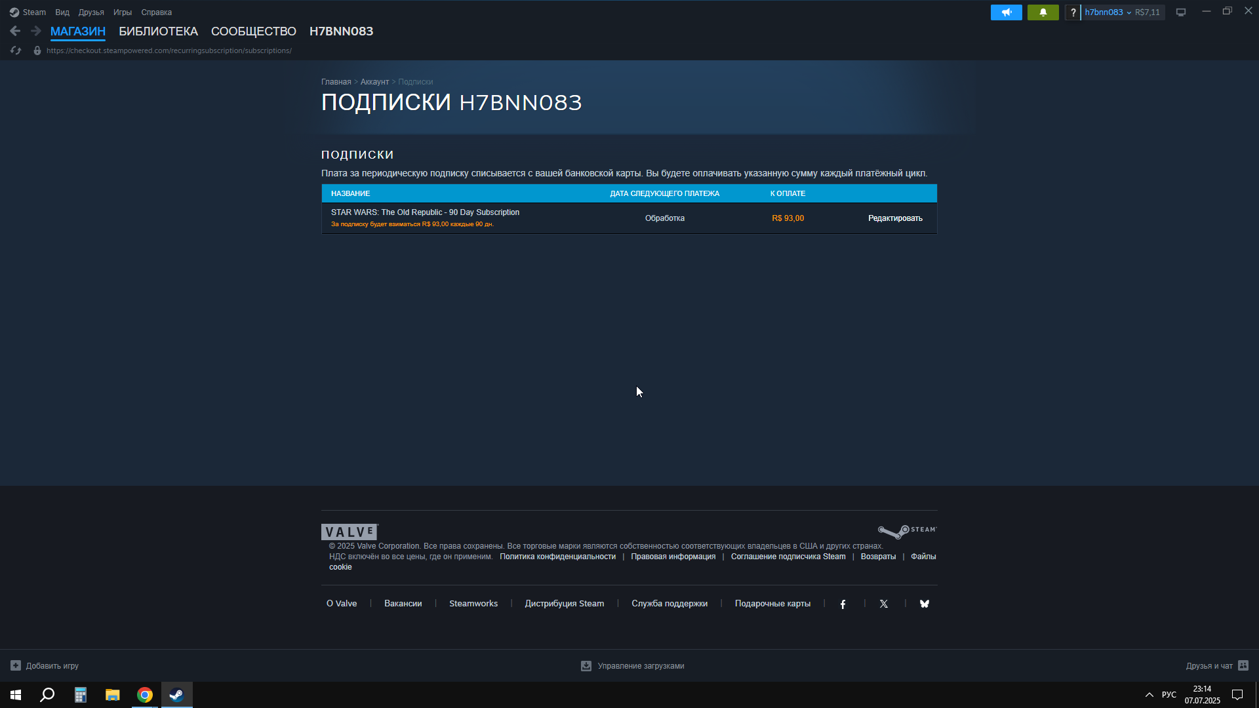Viewport: 1259px width, 708px height.
Task: Open the taskbar clock and date
Action: (x=1203, y=695)
